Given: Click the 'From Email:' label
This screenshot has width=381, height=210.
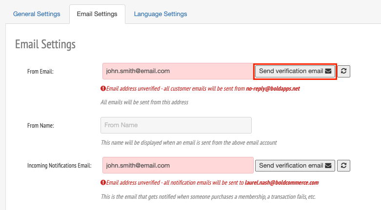Looking at the screenshot, I should tap(40, 72).
